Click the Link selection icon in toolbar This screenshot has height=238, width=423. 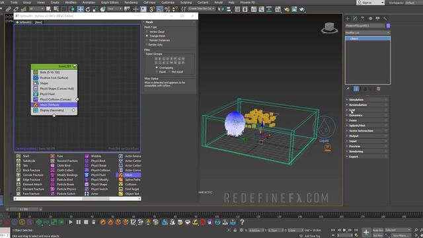(x=9, y=9)
